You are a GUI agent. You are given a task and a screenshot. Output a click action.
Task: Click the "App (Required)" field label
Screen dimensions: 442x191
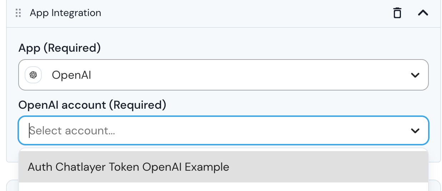pos(59,48)
